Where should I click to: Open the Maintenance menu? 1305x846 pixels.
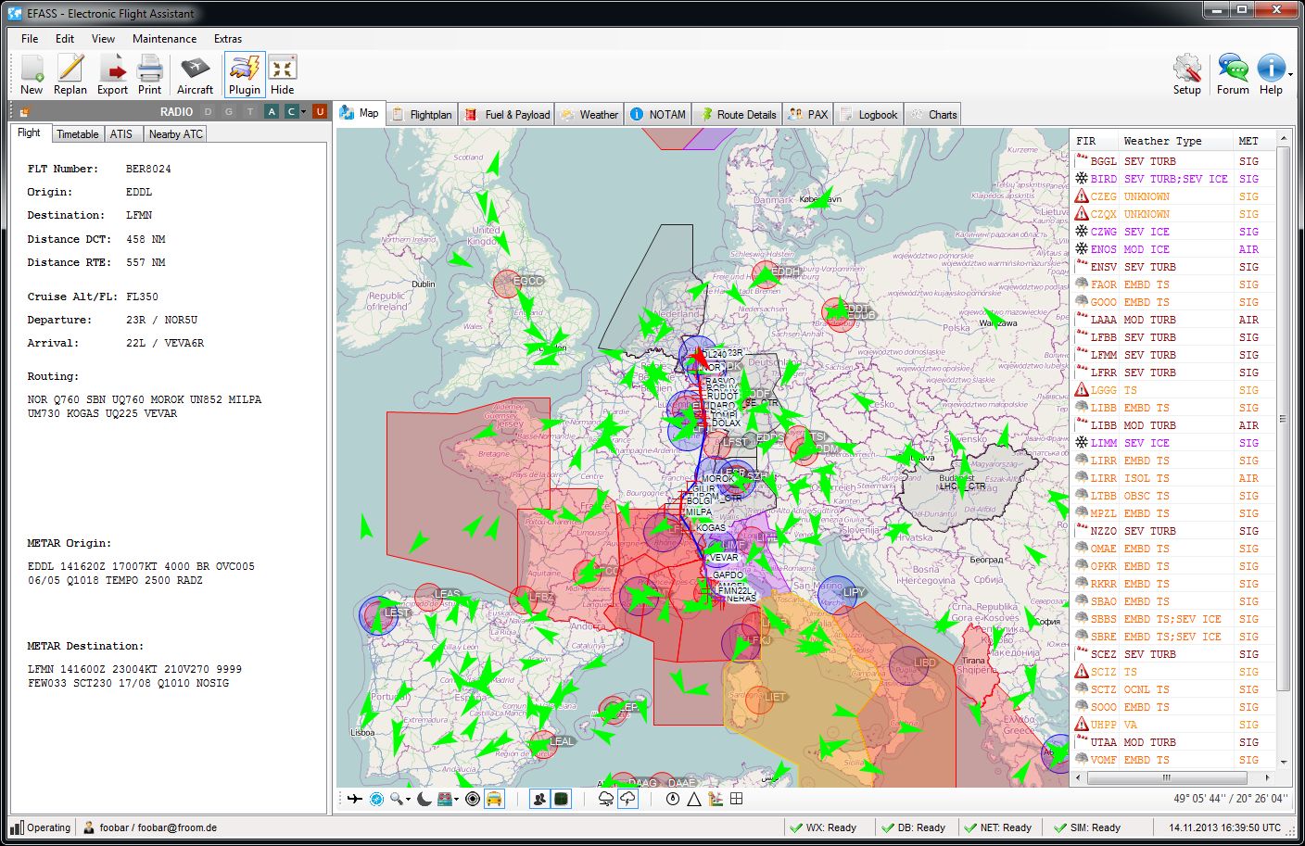coord(164,39)
